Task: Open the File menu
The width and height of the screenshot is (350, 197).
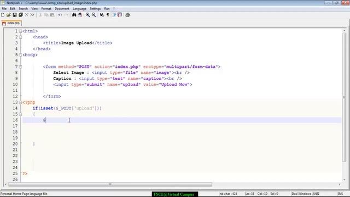Action: pyautogui.click(x=4, y=9)
